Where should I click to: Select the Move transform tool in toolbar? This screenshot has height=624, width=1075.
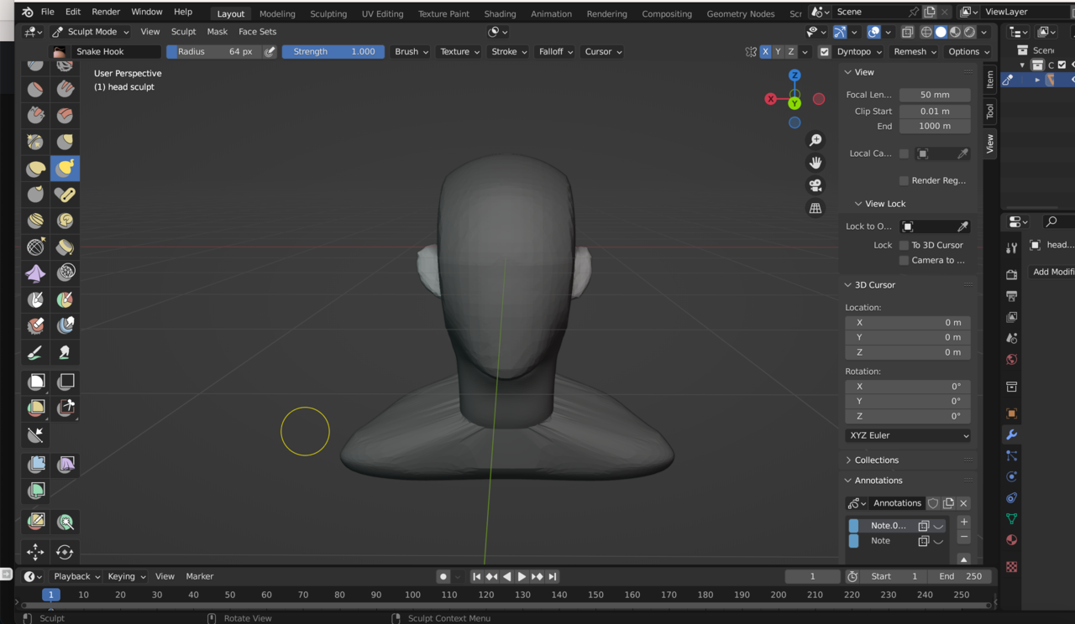pos(35,552)
